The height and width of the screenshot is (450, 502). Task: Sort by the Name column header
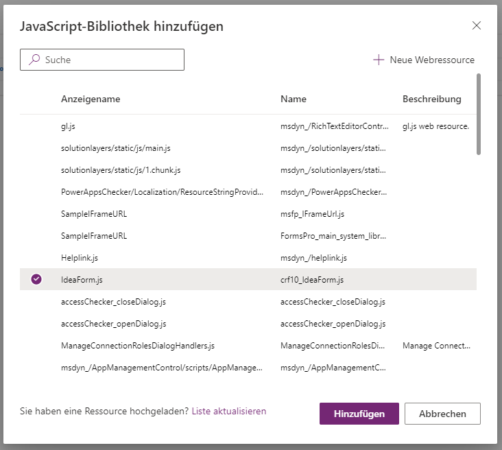(x=294, y=99)
